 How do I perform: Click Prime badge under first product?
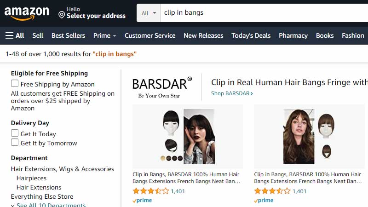[142, 200]
